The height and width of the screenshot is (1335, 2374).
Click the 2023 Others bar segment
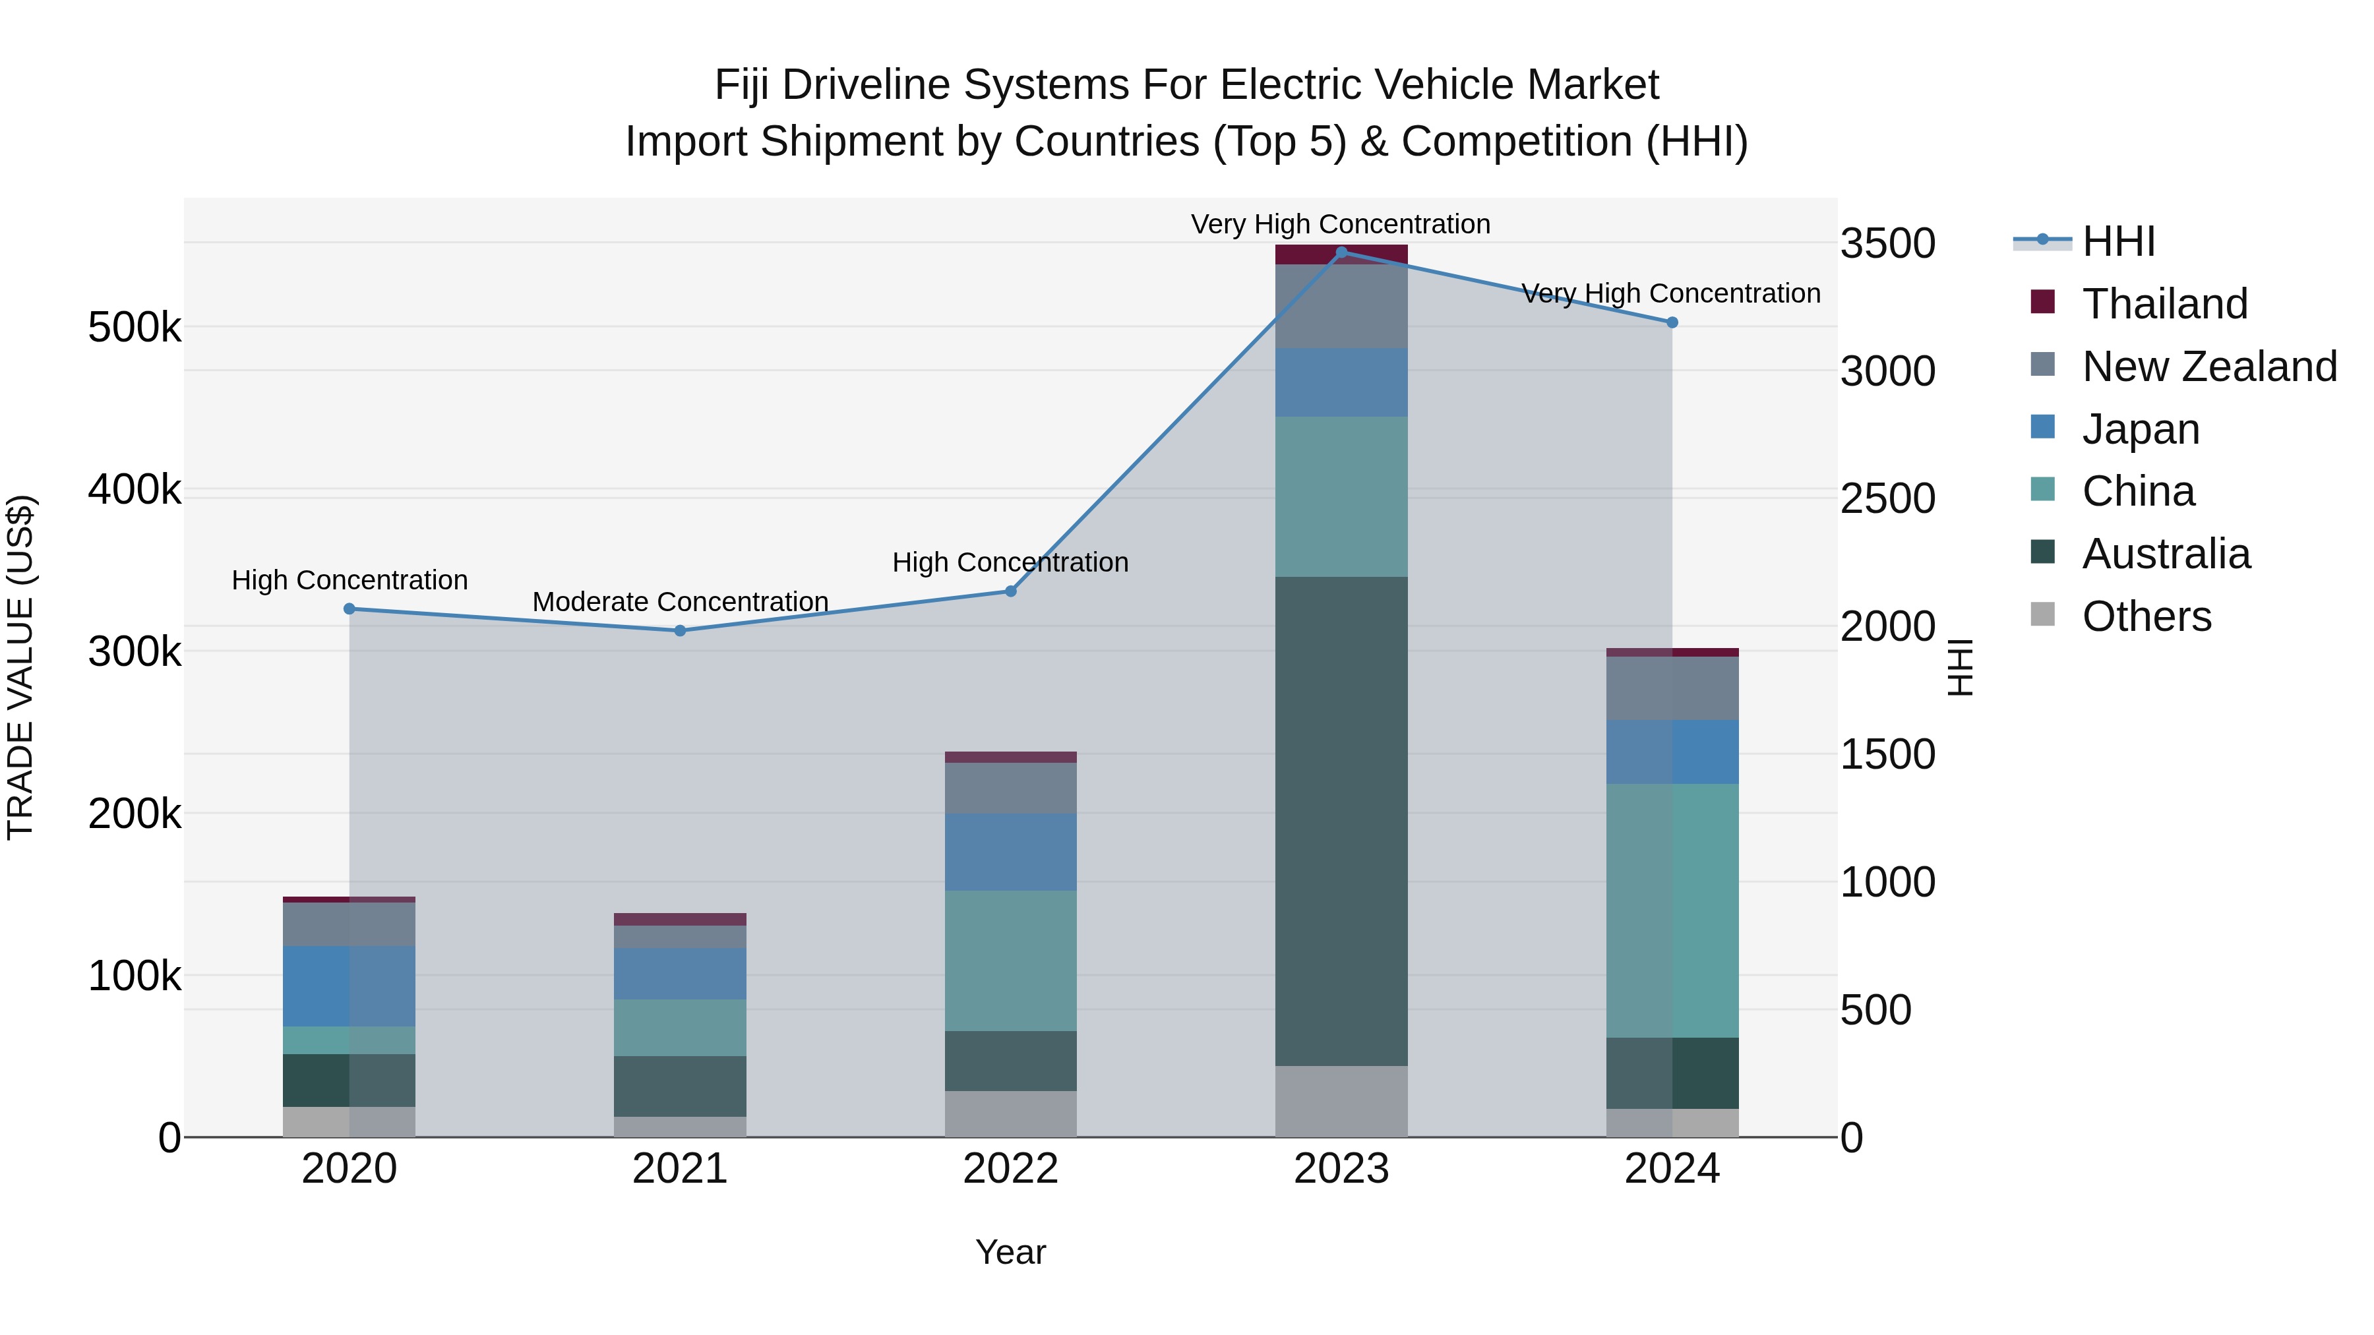click(x=1342, y=1102)
